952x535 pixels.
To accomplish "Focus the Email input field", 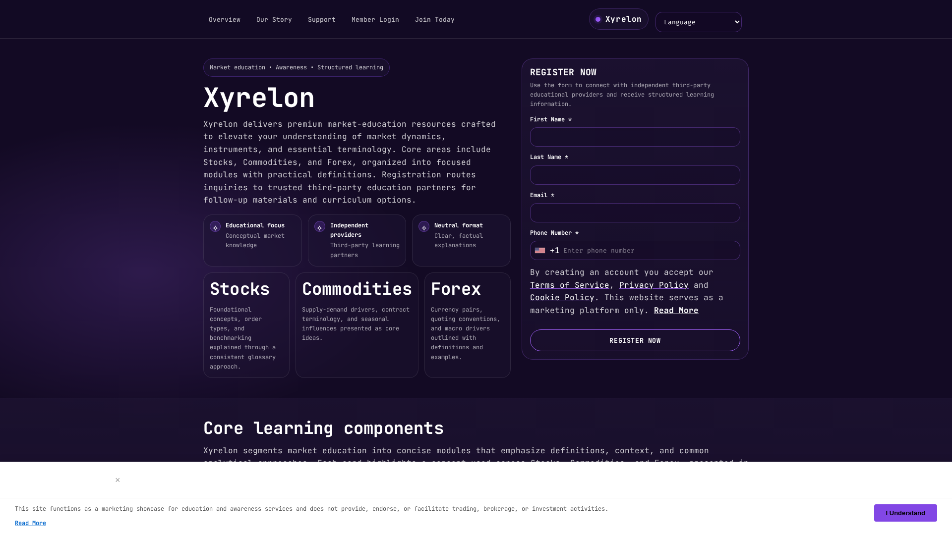I will point(635,213).
